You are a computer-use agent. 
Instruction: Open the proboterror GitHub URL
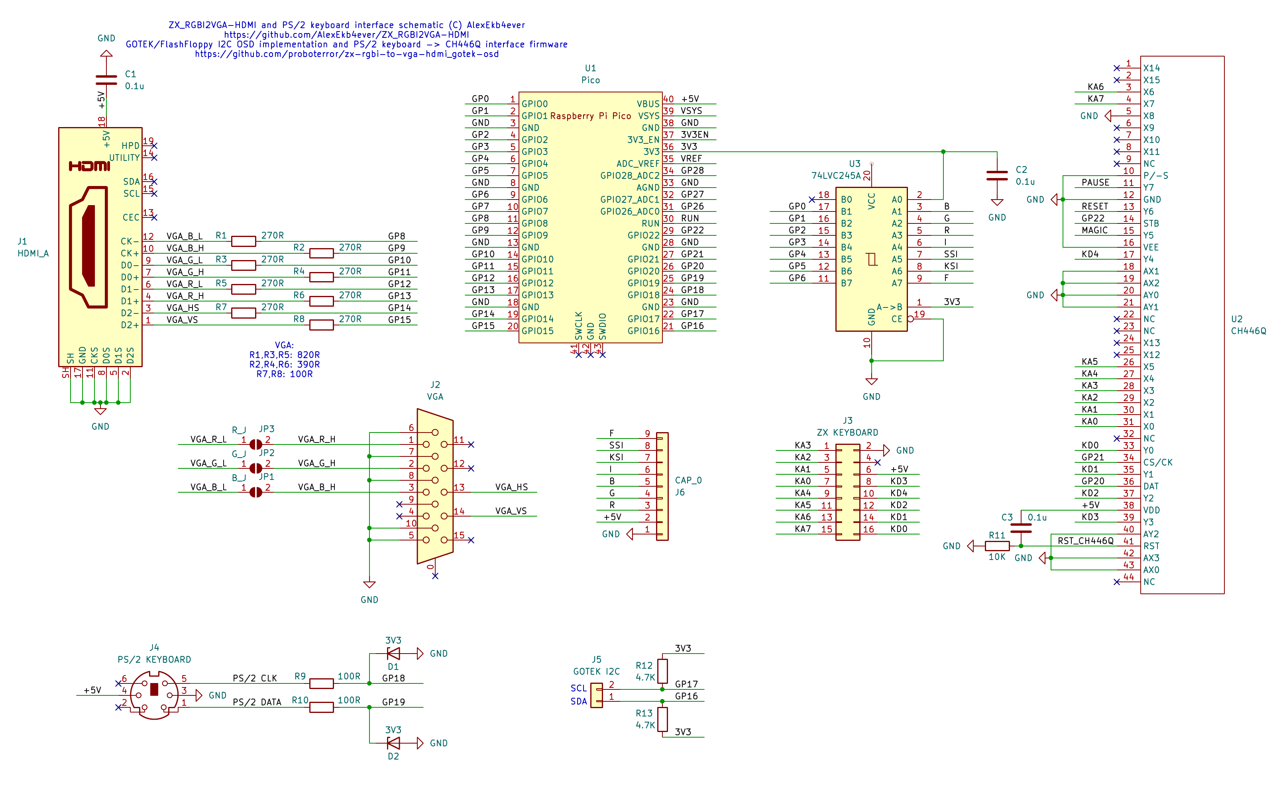click(x=346, y=54)
